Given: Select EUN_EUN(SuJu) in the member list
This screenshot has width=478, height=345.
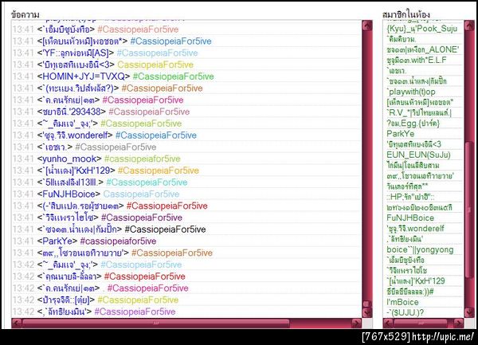Looking at the screenshot, I should point(418,155).
